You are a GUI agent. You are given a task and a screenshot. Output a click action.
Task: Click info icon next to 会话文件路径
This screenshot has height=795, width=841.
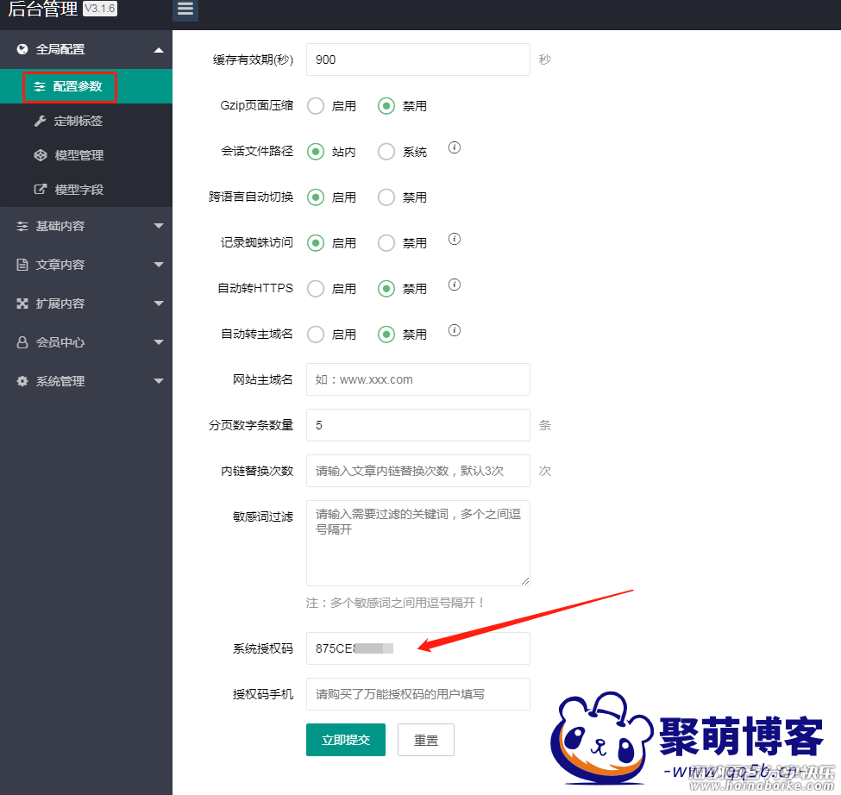click(455, 147)
